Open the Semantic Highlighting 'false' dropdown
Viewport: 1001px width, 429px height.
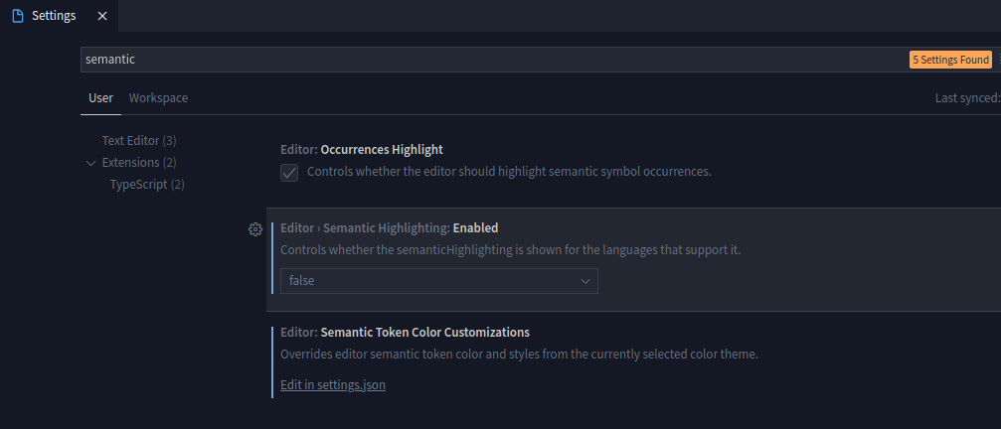(x=438, y=281)
